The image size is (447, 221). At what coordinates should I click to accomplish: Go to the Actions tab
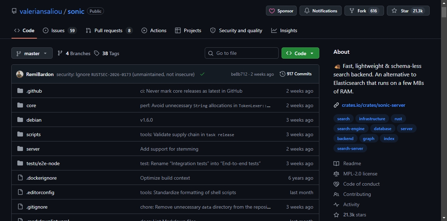click(154, 30)
